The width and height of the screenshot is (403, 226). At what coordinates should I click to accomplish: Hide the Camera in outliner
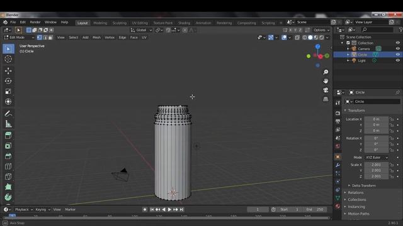click(397, 49)
